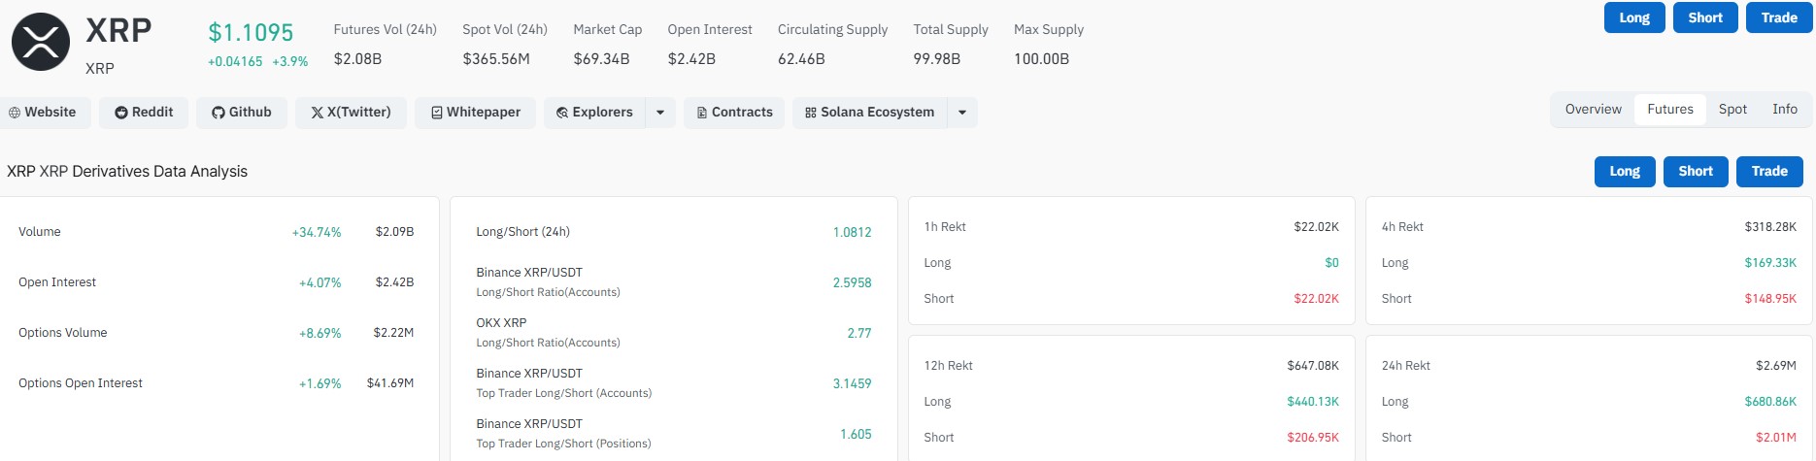
Task: Click the top header Long button
Action: pyautogui.click(x=1634, y=17)
